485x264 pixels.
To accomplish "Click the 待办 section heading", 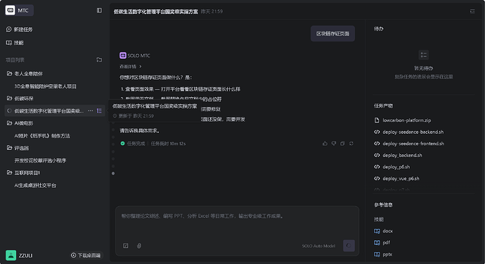I will click(379, 29).
